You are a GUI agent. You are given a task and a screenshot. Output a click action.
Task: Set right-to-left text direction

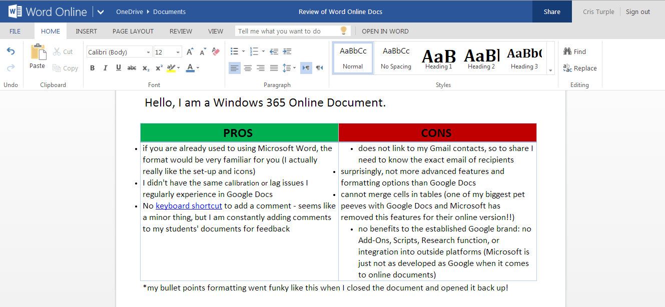tap(319, 68)
